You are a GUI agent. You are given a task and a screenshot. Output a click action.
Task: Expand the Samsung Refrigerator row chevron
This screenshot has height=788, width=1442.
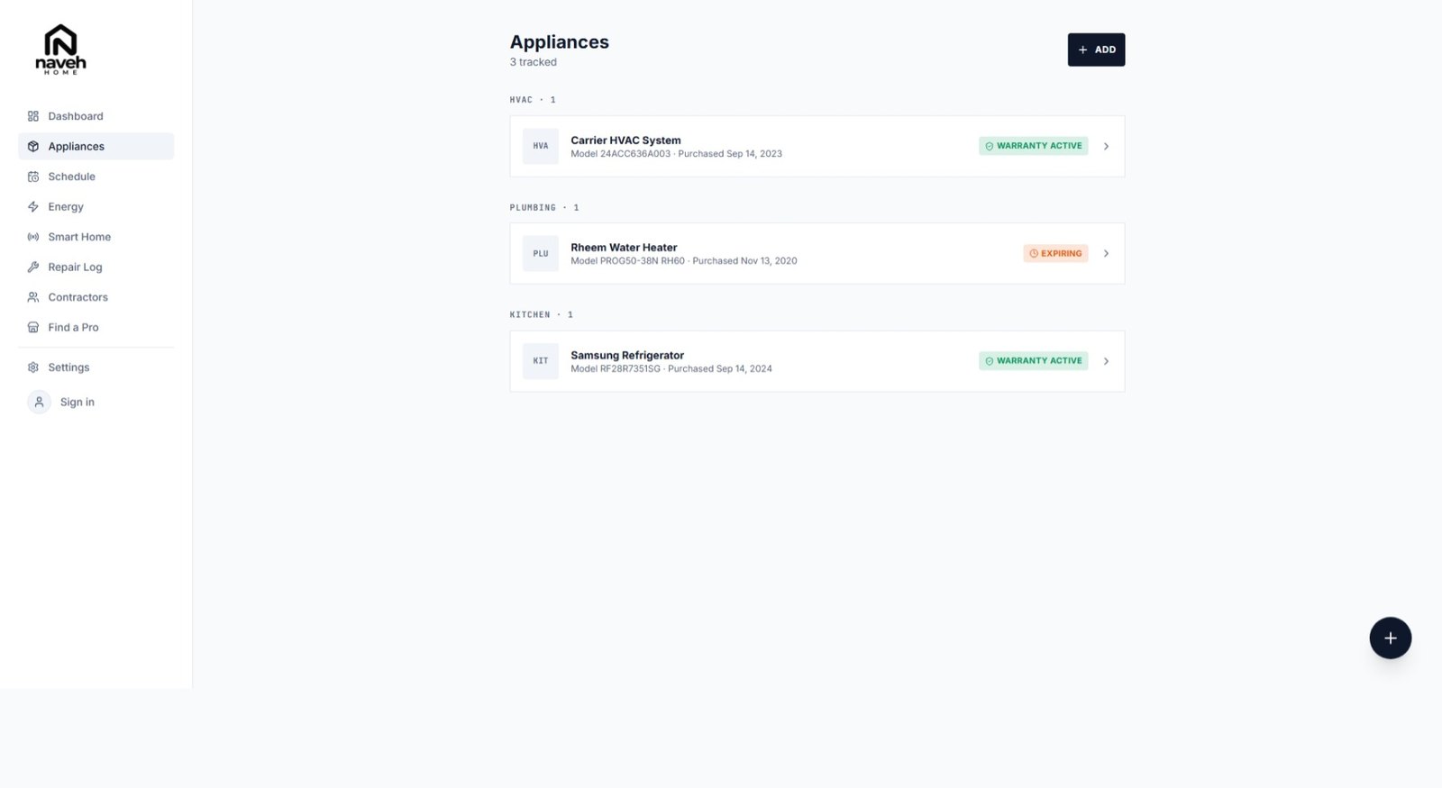1107,361
